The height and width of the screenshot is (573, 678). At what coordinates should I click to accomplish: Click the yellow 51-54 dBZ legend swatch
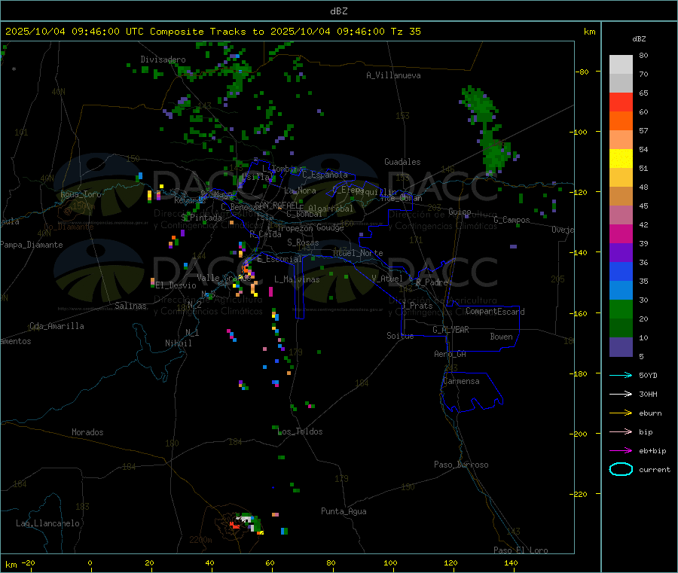pyautogui.click(x=621, y=159)
